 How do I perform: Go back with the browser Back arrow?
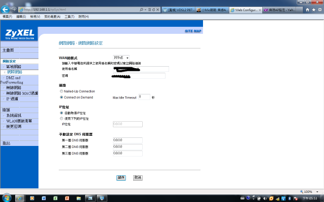click(x=5, y=9)
